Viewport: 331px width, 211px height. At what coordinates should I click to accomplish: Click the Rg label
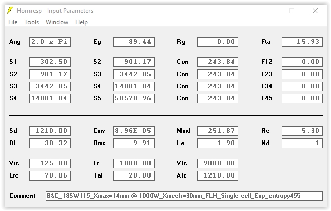(x=181, y=42)
